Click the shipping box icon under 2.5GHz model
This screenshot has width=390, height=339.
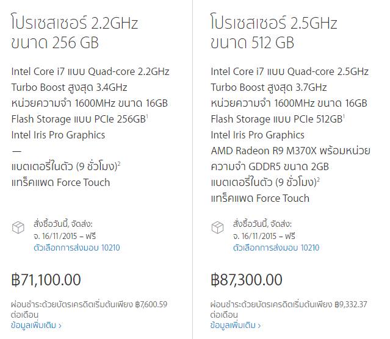click(x=218, y=227)
